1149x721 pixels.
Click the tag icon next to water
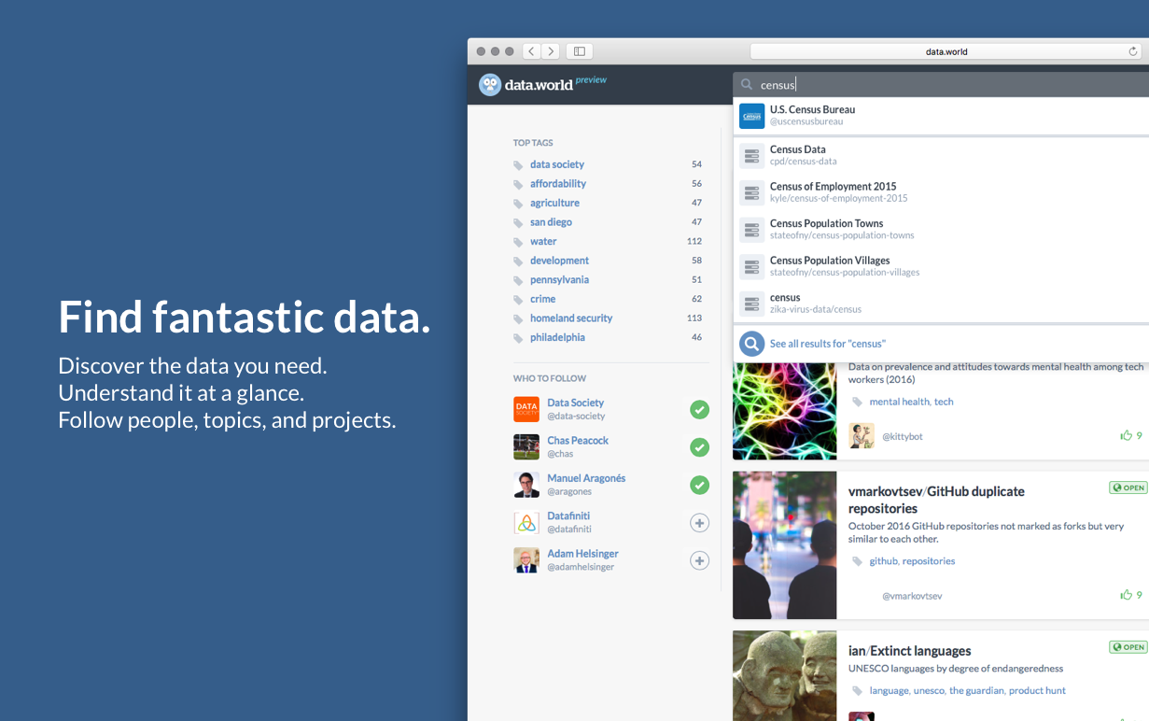tap(518, 242)
